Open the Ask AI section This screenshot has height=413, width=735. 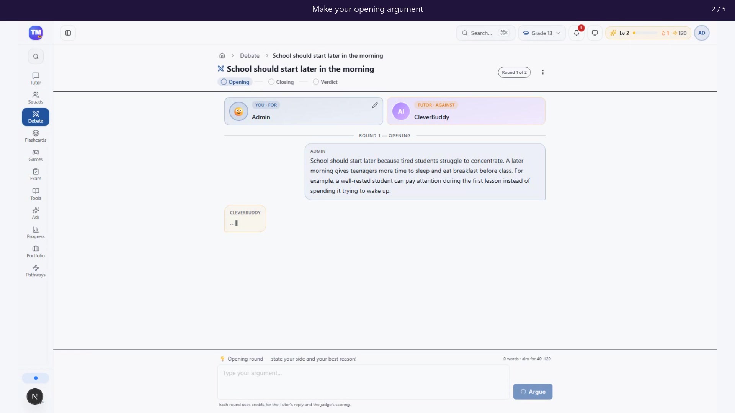pos(36,213)
